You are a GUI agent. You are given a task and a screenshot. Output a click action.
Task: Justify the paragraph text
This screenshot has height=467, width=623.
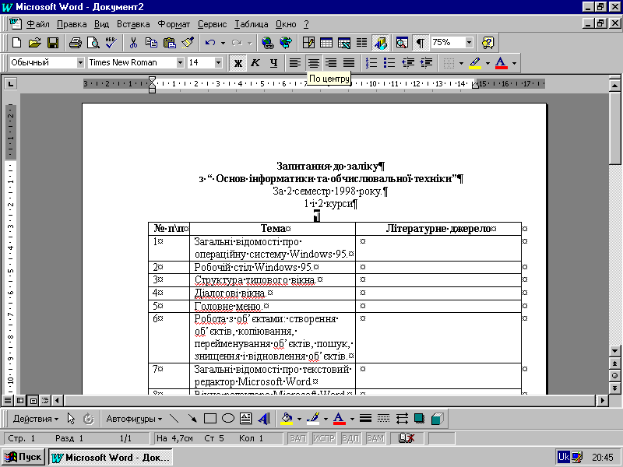pos(349,63)
